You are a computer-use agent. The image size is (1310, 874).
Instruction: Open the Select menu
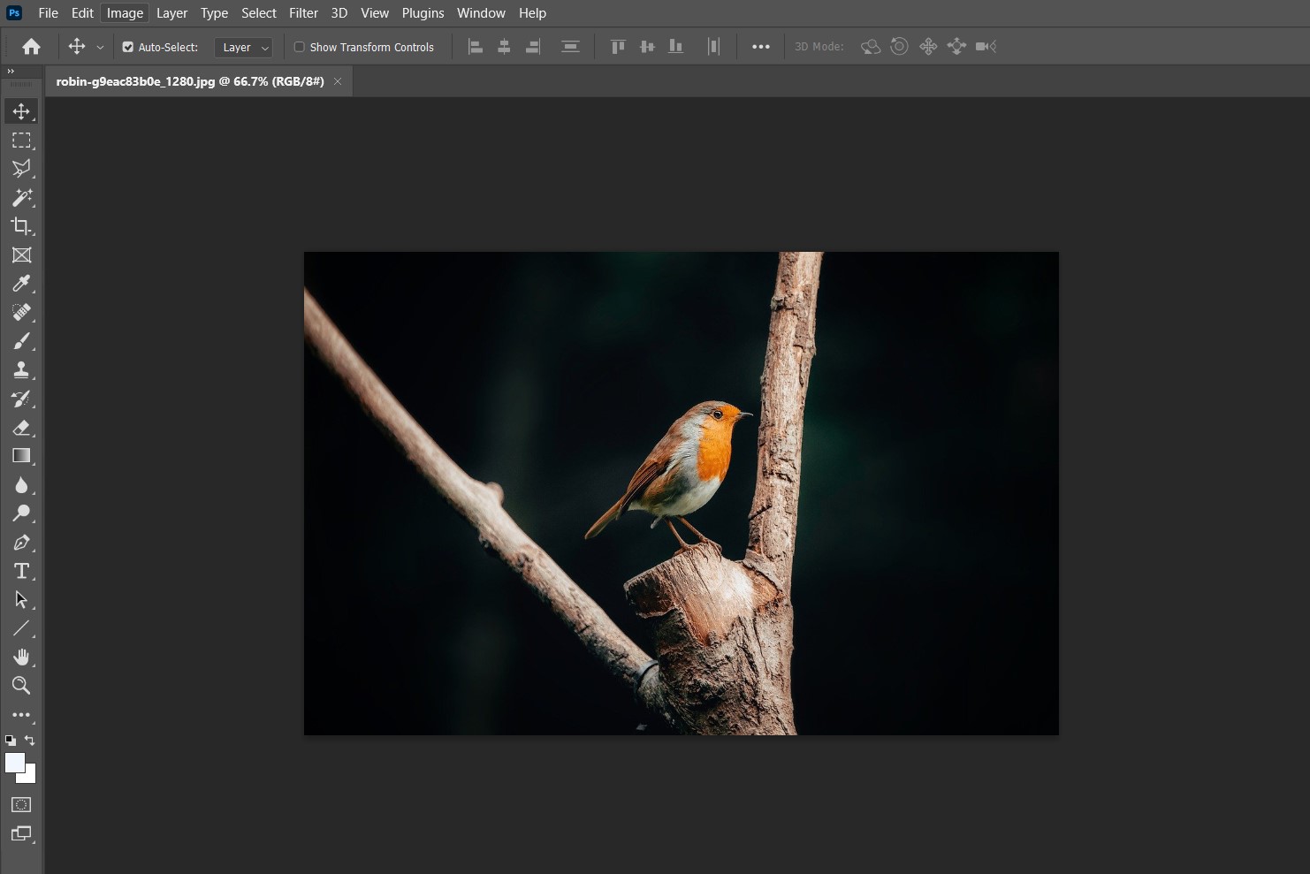[x=259, y=13]
